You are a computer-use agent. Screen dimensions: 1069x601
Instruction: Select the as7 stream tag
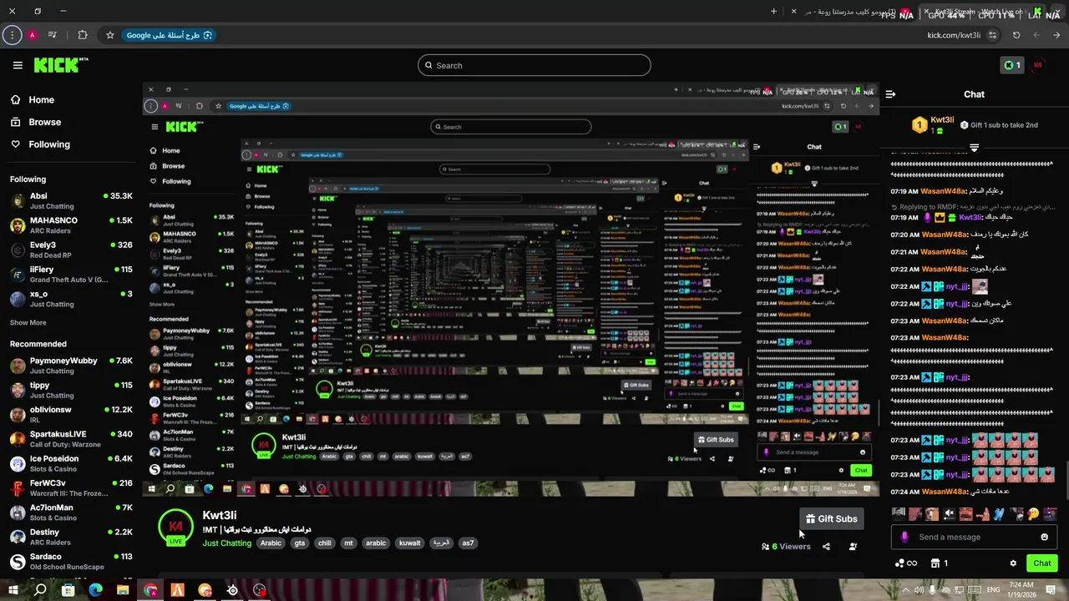click(x=468, y=543)
